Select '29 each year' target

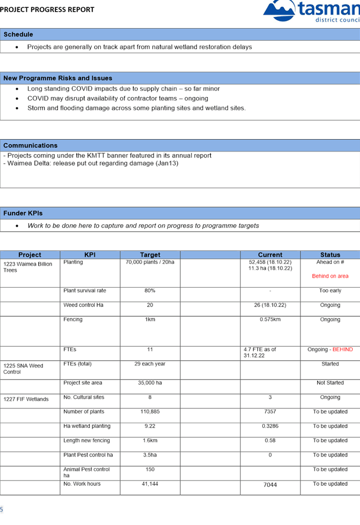pyautogui.click(x=150, y=364)
